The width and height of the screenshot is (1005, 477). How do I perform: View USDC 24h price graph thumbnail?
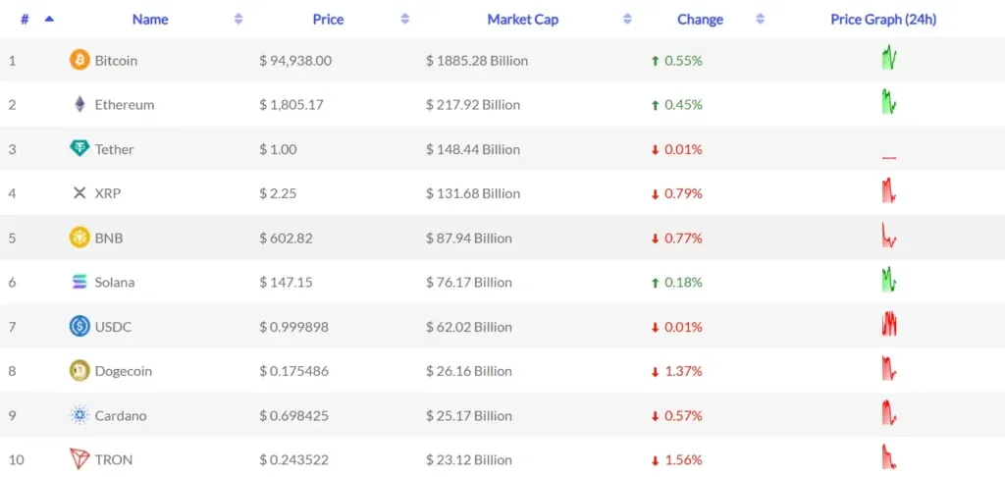[888, 324]
